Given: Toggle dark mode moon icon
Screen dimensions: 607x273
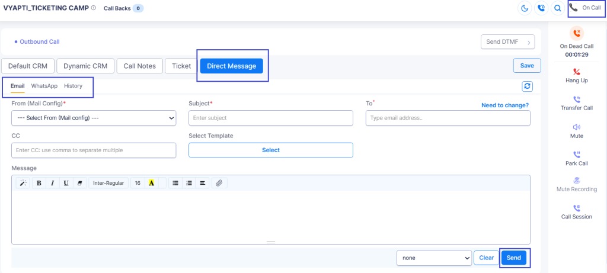Looking at the screenshot, I should click(525, 8).
